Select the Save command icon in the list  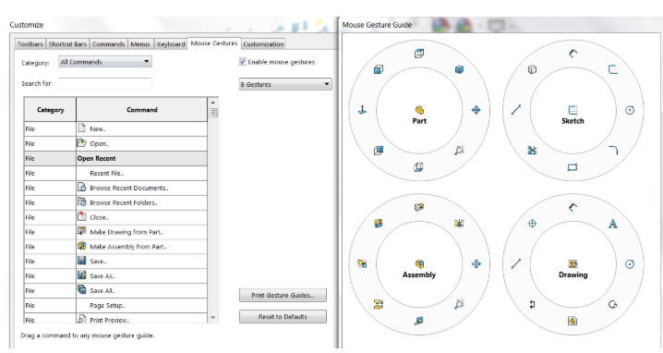82,261
